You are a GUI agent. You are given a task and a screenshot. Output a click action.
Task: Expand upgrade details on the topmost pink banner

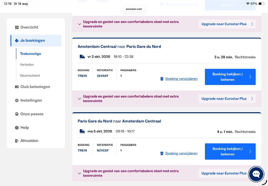pos(79,24)
